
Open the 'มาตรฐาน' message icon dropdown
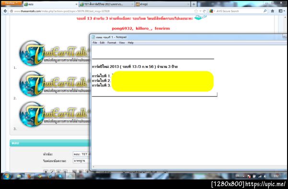82,161
